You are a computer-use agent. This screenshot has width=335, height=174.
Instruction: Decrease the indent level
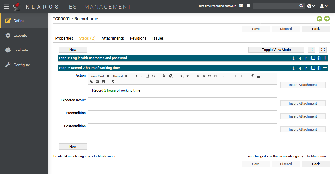click(x=237, y=76)
